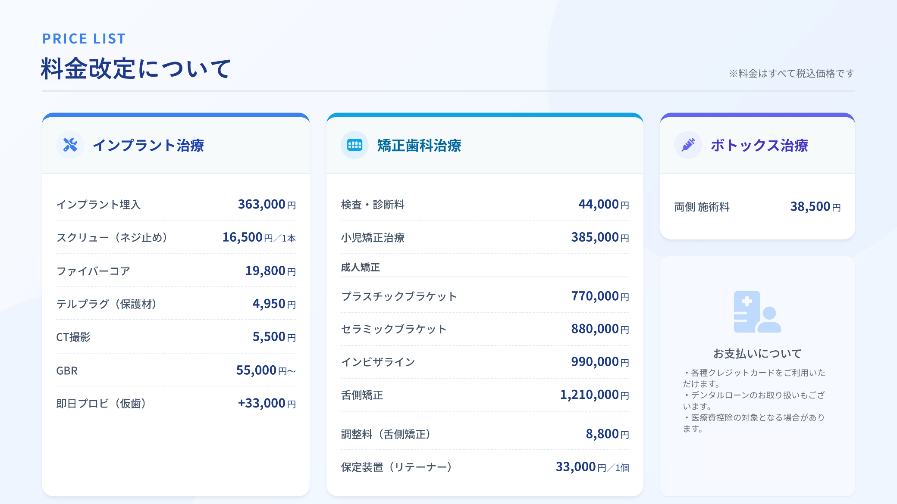Click the スクリュー（ネジ止め）row

click(176, 238)
